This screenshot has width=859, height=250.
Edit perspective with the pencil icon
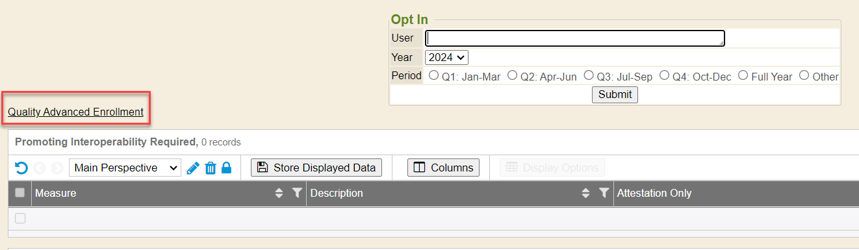pos(192,168)
